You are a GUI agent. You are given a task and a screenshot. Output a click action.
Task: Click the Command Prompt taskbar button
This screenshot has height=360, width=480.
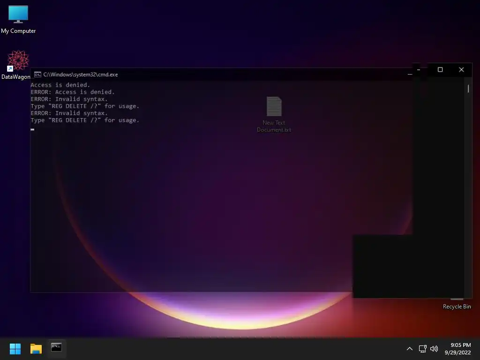(56, 348)
